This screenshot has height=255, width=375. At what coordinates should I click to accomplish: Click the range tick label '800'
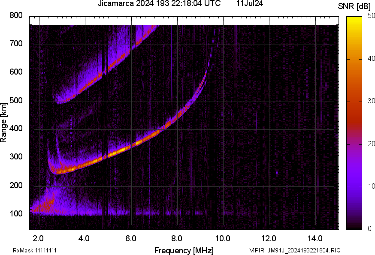tap(16, 15)
